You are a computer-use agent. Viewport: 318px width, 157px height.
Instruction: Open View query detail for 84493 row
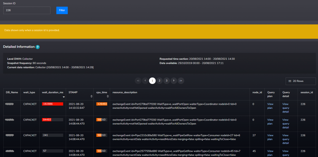[286, 124]
